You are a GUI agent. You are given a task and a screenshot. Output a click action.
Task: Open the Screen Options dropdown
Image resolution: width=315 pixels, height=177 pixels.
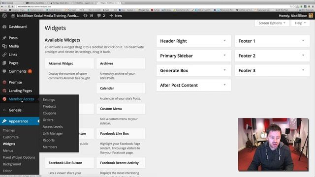pyautogui.click(x=272, y=23)
